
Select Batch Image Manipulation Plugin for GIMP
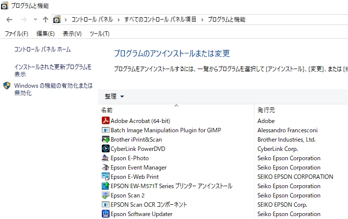coord(166,130)
